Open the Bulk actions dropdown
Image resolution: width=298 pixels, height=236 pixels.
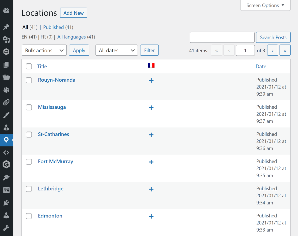[44, 50]
